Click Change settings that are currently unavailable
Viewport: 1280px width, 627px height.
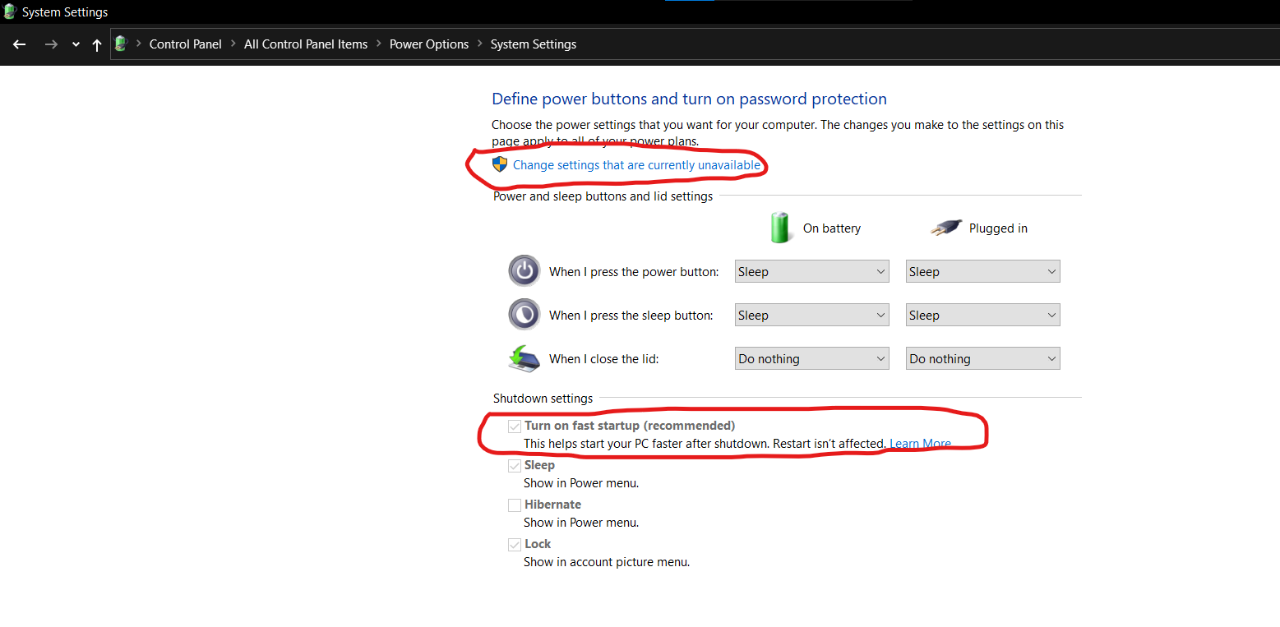tap(636, 165)
